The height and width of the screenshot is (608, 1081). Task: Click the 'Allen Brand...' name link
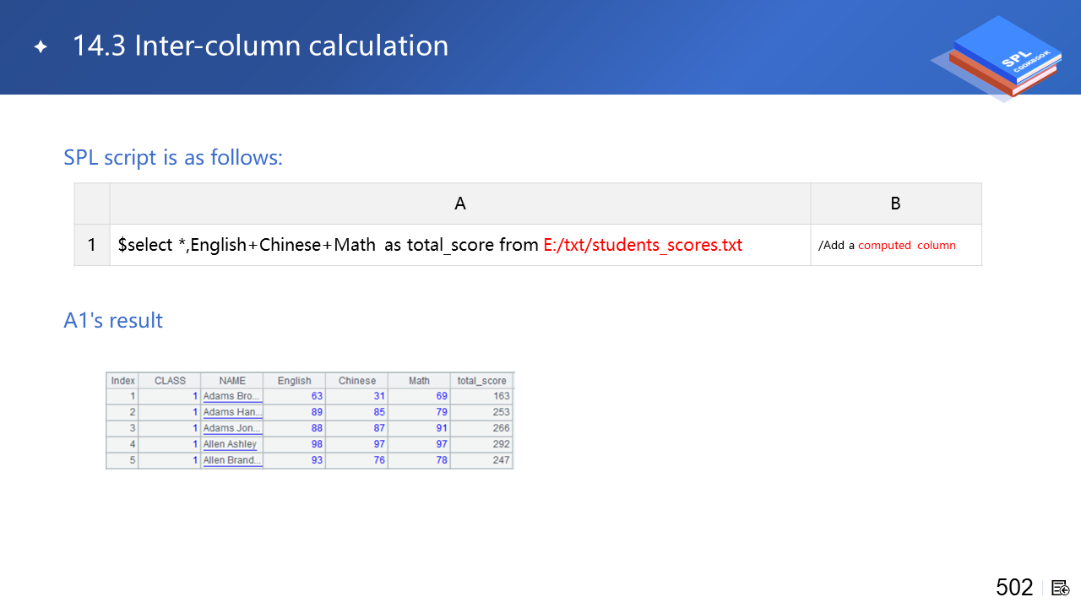coord(232,460)
